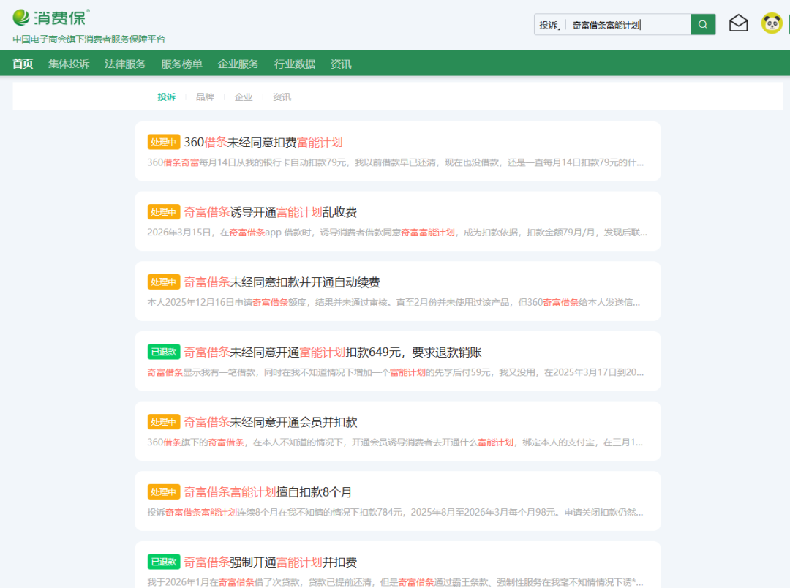Open the 企业服务 menu item
Viewport: 790px width, 588px height.
click(x=238, y=64)
